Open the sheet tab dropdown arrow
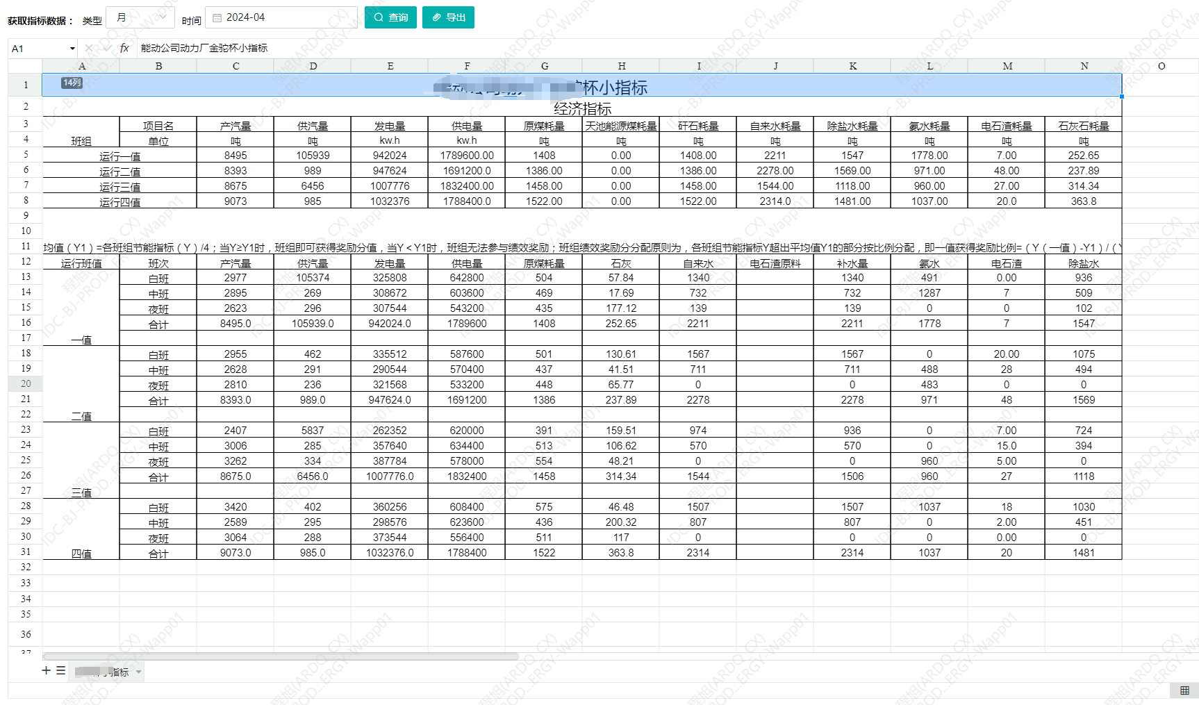This screenshot has height=705, width=1199. (x=139, y=672)
